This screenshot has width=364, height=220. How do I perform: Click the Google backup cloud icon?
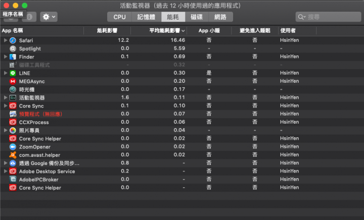(x=13, y=163)
